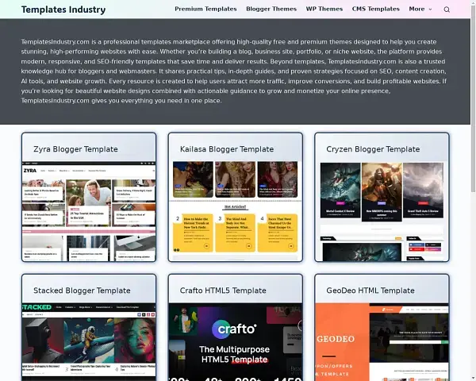Click the search magnifier icon

(447, 10)
